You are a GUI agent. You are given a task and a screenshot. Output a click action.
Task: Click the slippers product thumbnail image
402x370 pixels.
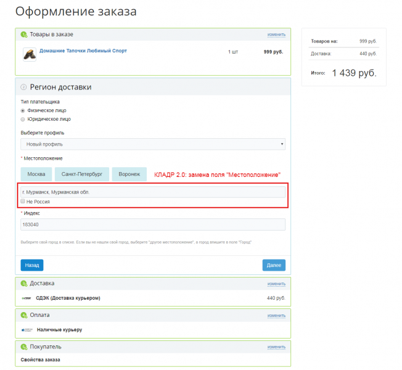pyautogui.click(x=29, y=54)
